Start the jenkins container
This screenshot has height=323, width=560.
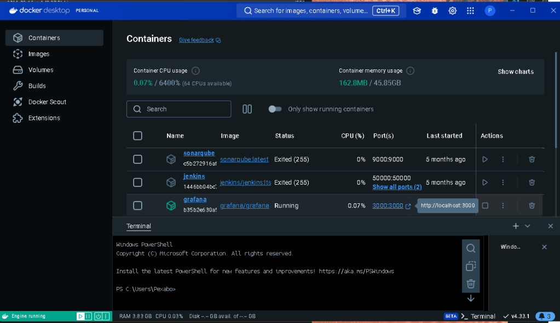pos(484,183)
